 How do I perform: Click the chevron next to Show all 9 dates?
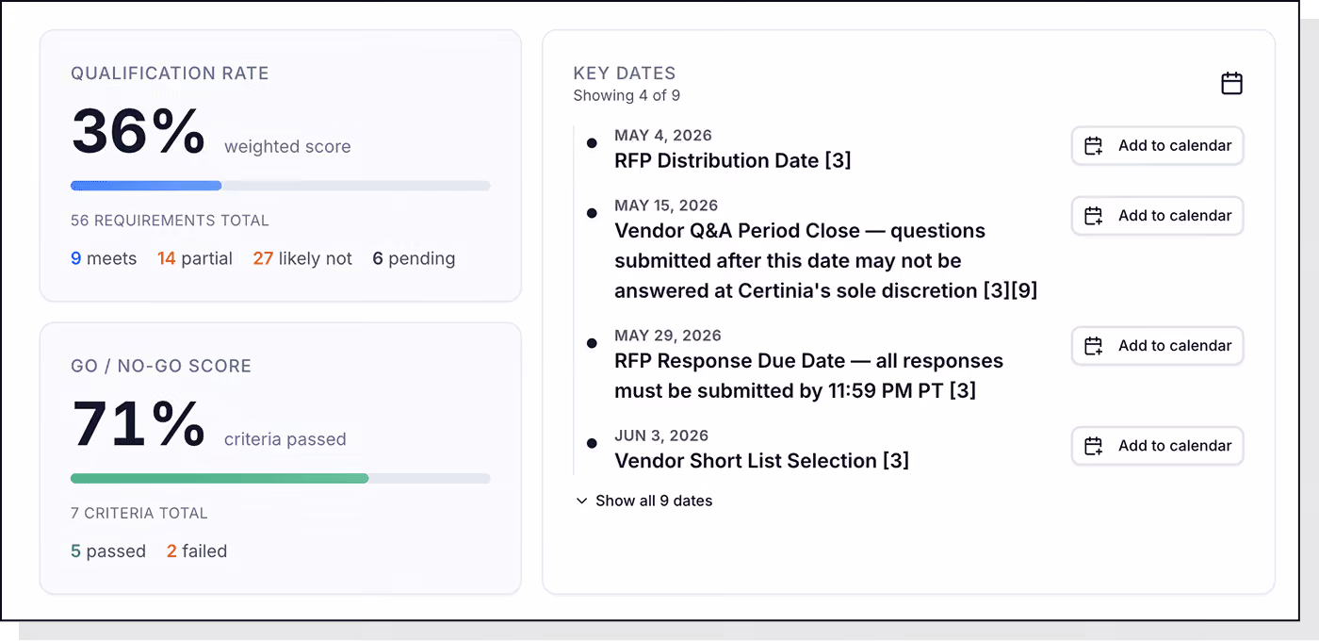[581, 501]
